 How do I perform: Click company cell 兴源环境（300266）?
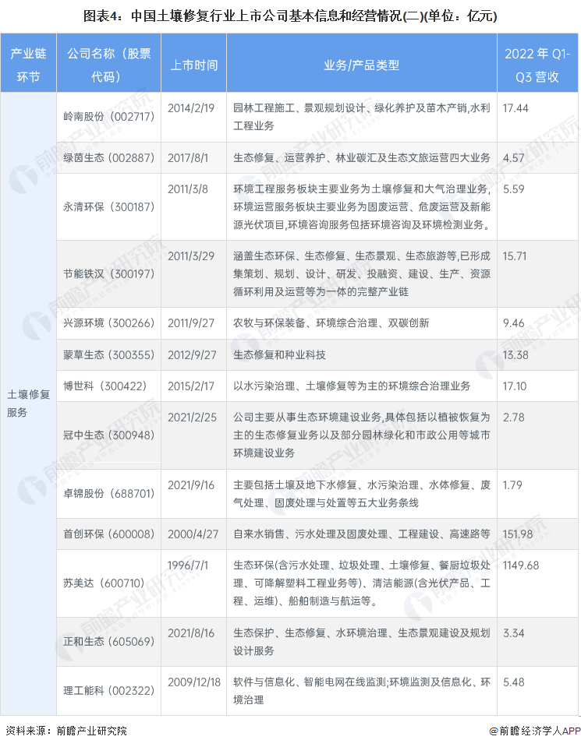coord(108,323)
